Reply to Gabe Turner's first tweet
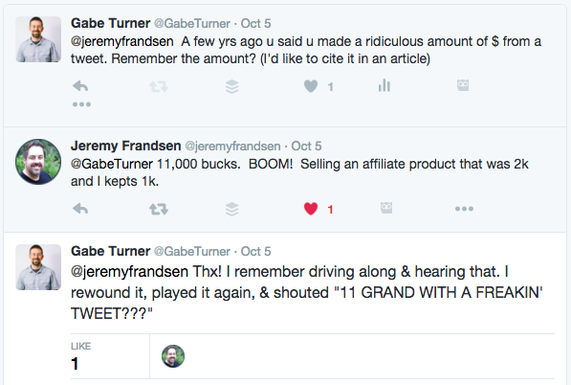This screenshot has height=385, width=571. point(80,86)
